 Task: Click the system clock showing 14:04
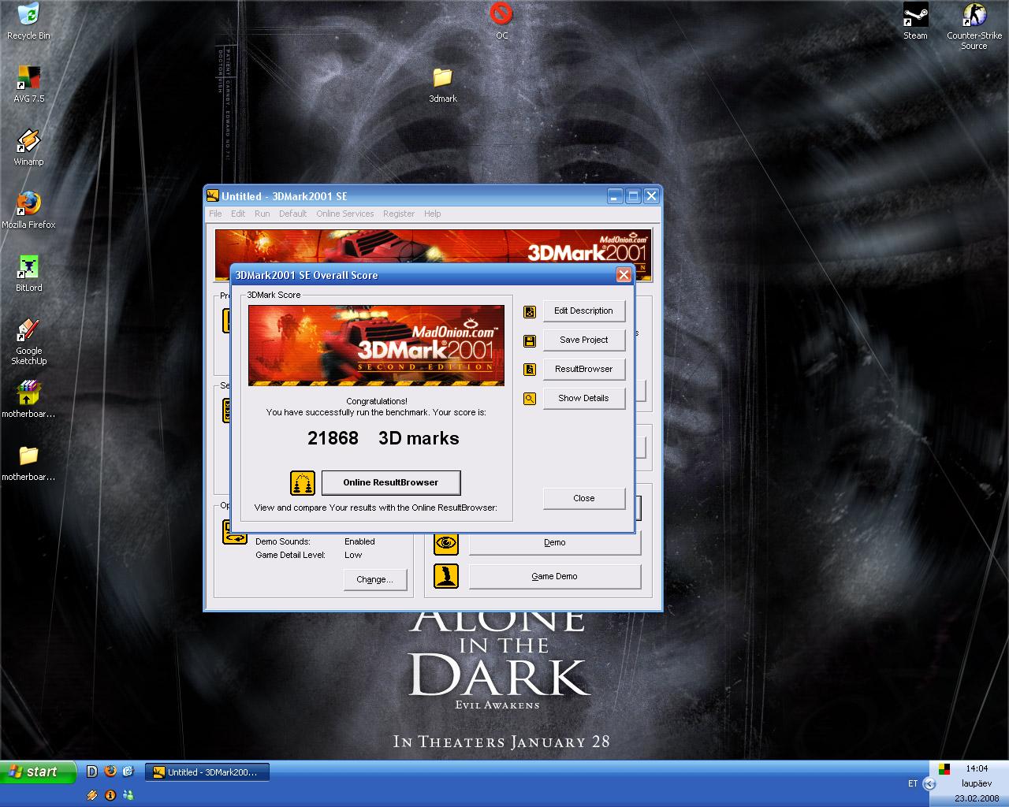point(977,768)
